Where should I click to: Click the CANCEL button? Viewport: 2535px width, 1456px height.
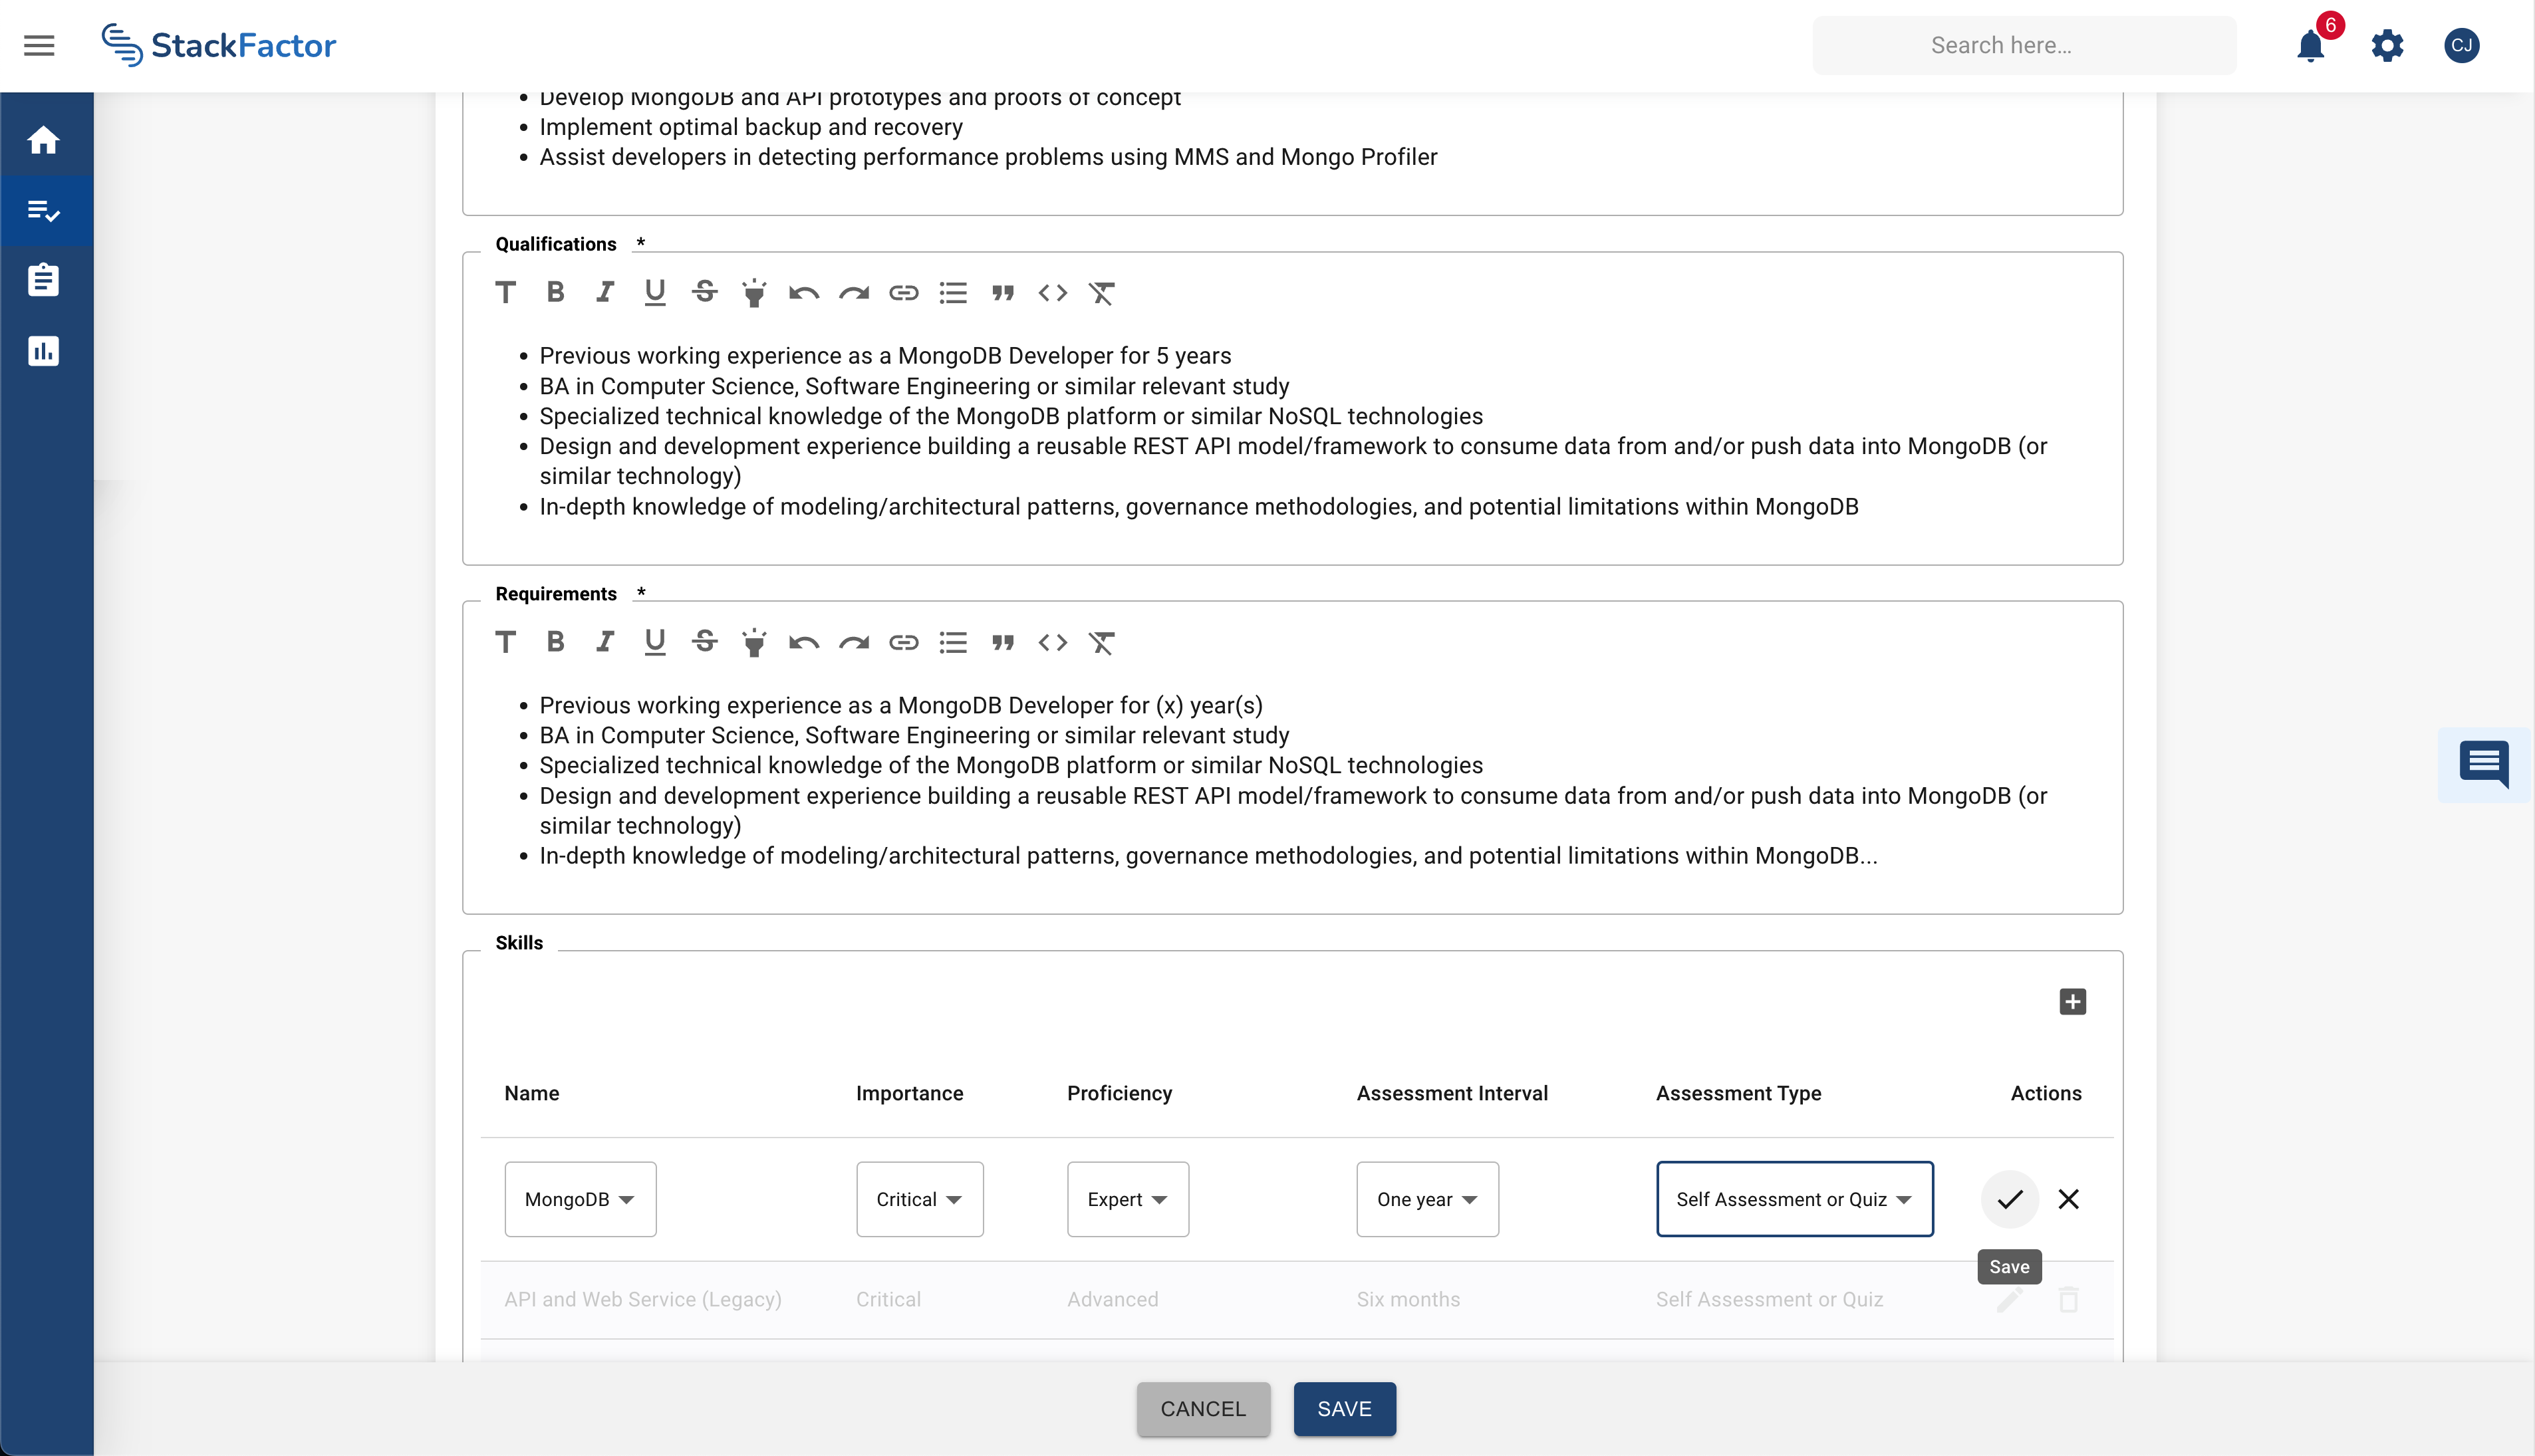point(1203,1409)
